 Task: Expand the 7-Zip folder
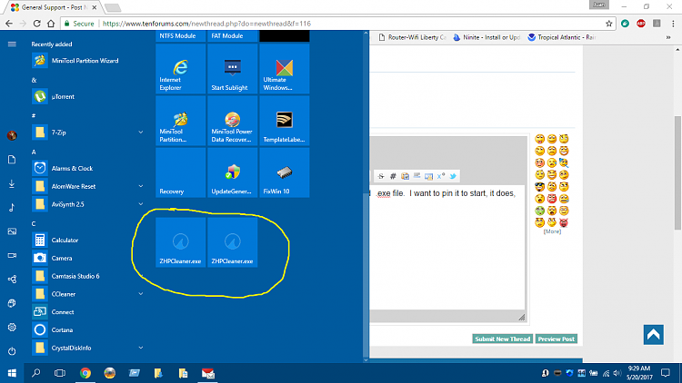[140, 132]
